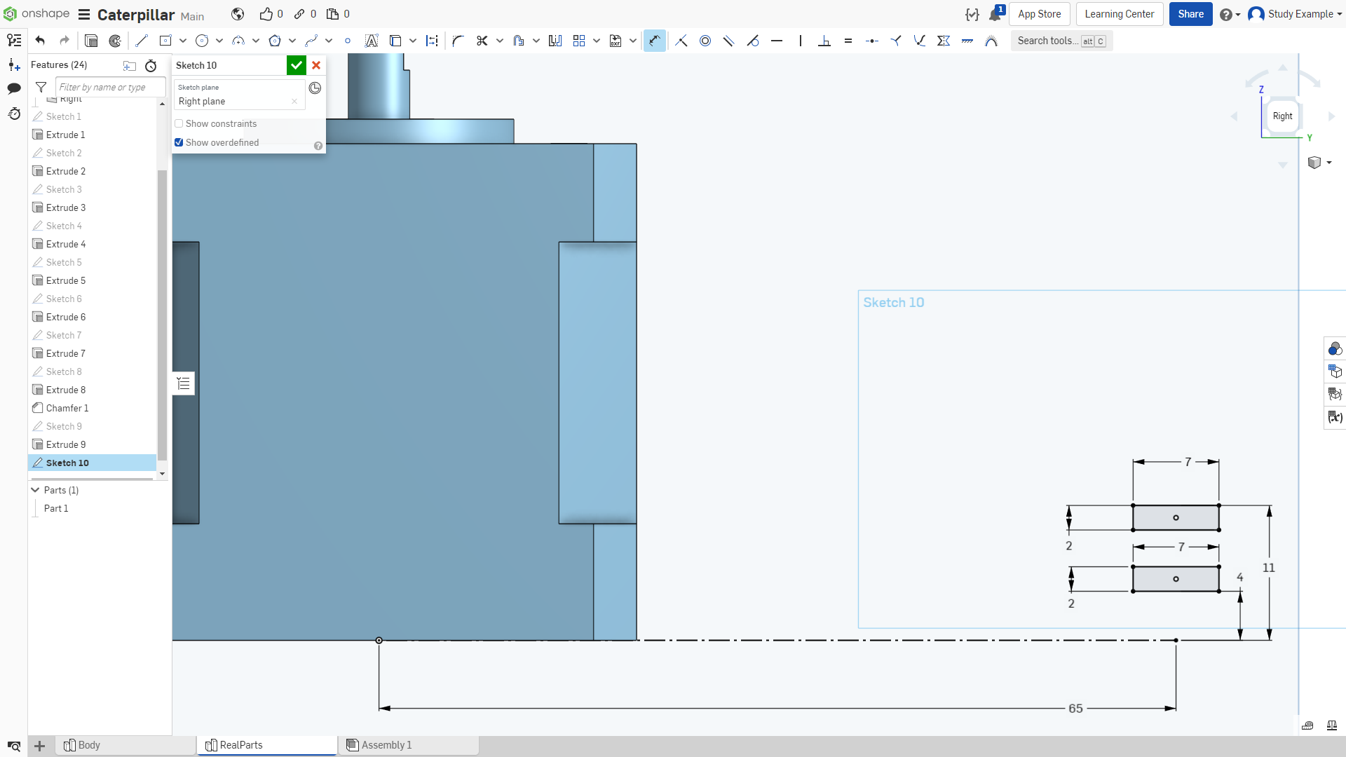The width and height of the screenshot is (1346, 757).
Task: Clear the Right plane selection
Action: pos(294,102)
